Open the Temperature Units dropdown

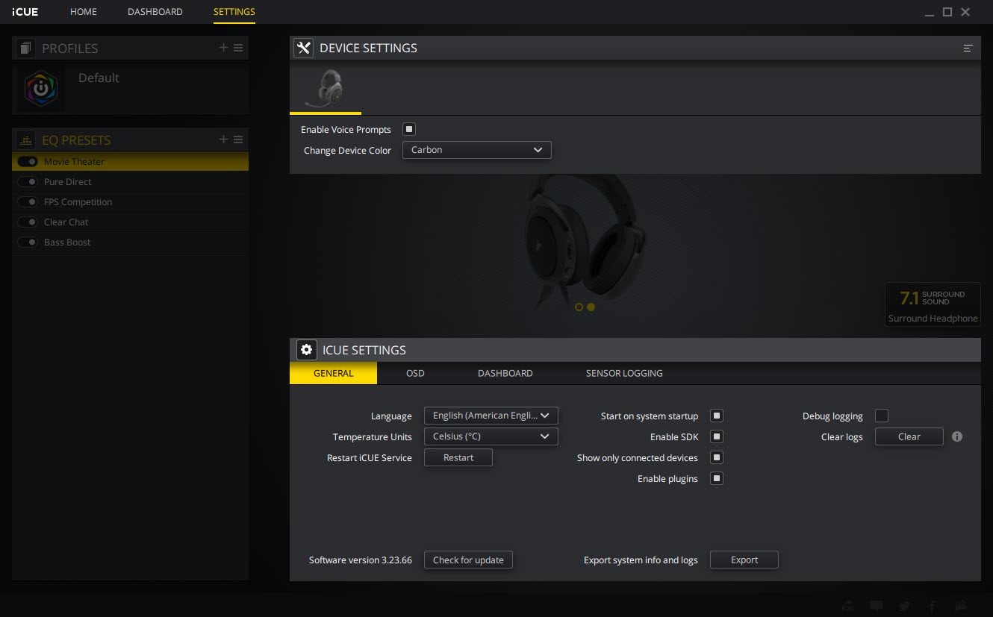[491, 436]
